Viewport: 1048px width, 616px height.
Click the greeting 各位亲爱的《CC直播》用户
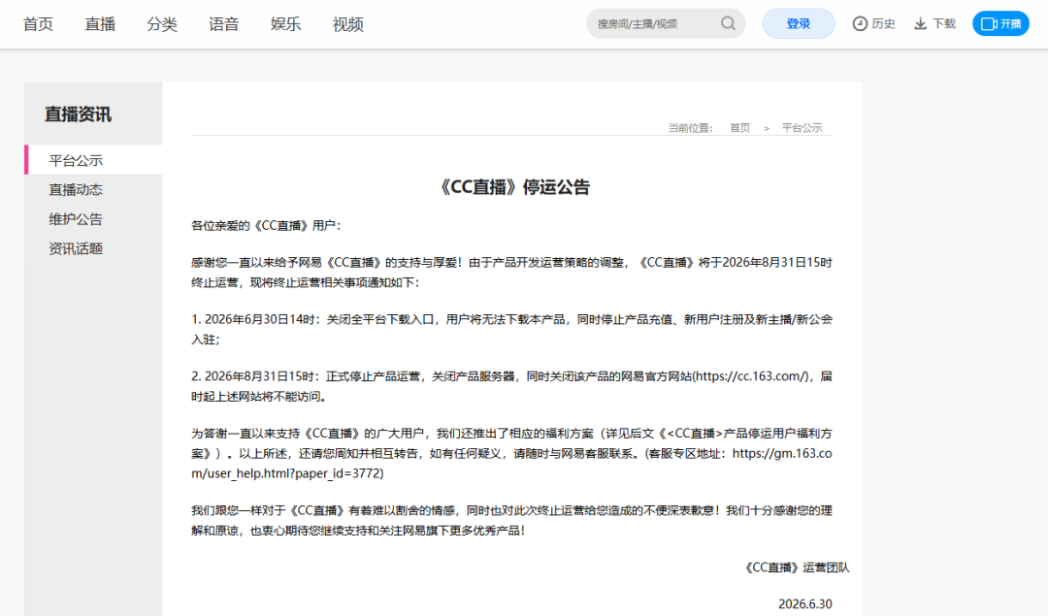(266, 225)
